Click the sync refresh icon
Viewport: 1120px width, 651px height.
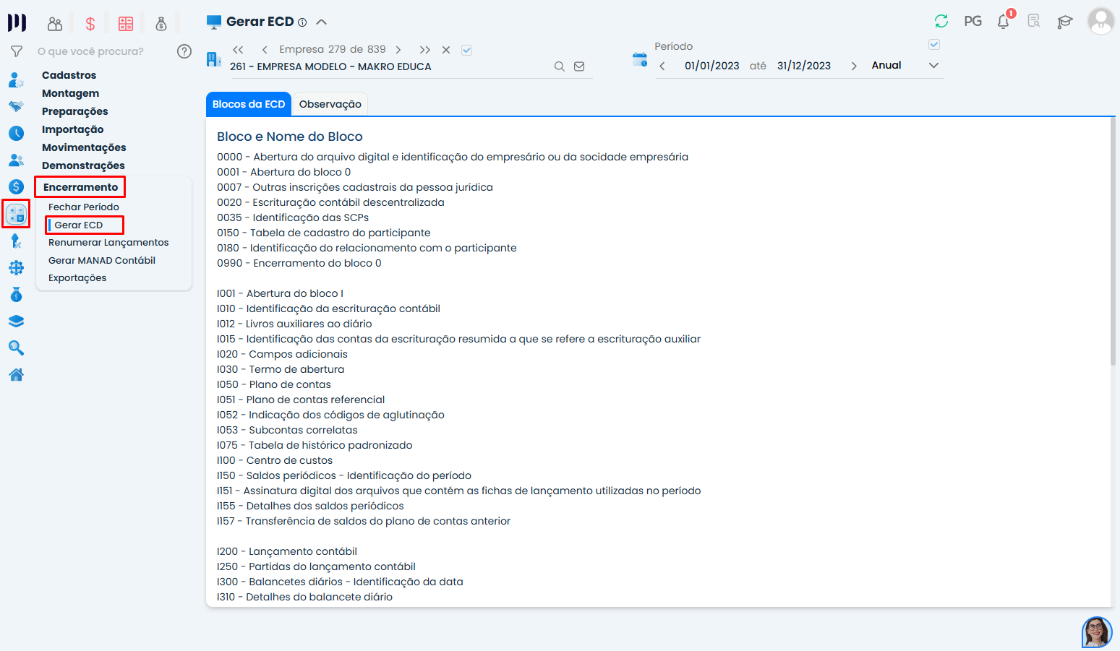click(x=941, y=22)
